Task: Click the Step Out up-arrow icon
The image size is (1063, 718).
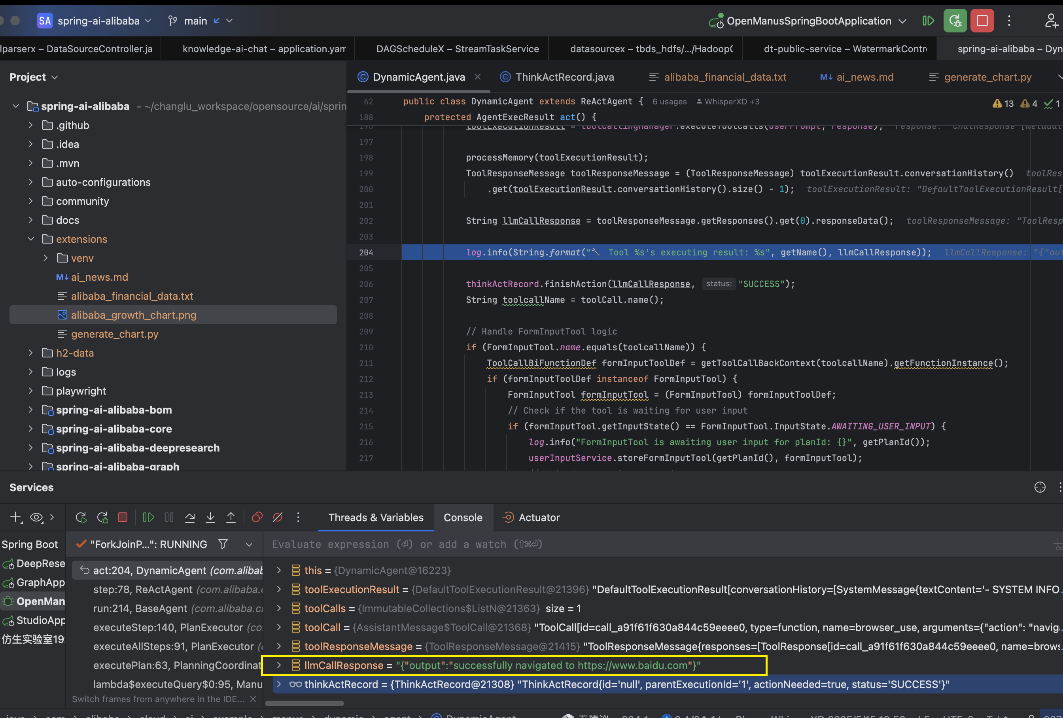Action: [231, 517]
